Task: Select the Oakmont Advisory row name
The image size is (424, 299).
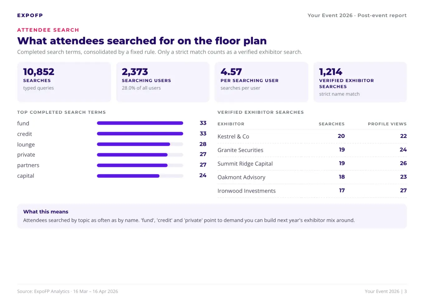Action: click(x=241, y=177)
